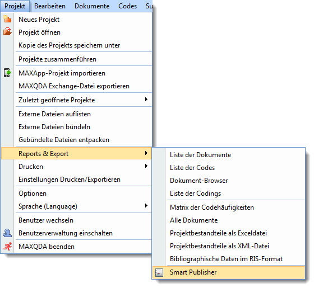Image resolution: width=314 pixels, height=288 pixels.
Task: Choose Einstellungen Drucken/Exportieren
Action: [76, 179]
